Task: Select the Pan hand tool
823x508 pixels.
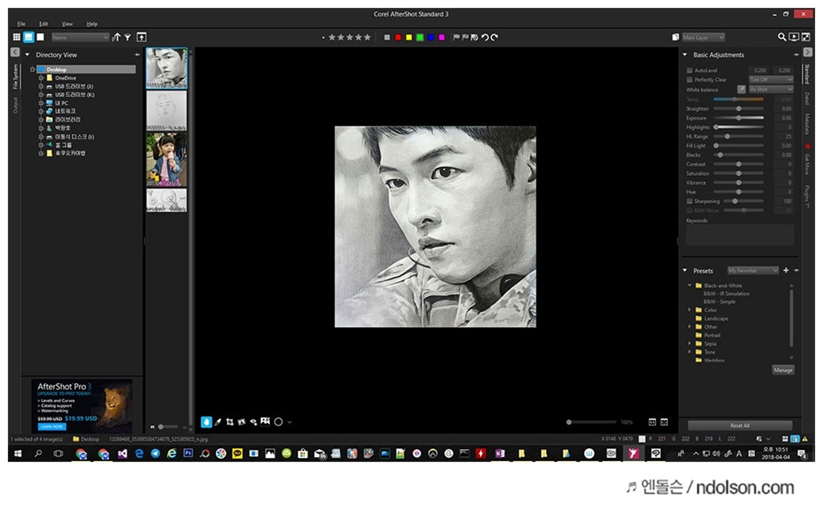Action: tap(206, 421)
